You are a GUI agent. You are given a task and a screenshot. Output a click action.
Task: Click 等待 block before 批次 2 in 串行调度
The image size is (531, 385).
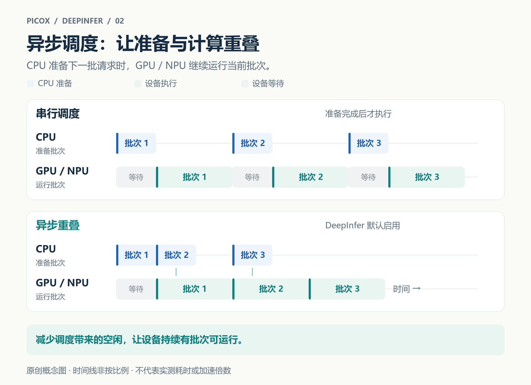252,177
